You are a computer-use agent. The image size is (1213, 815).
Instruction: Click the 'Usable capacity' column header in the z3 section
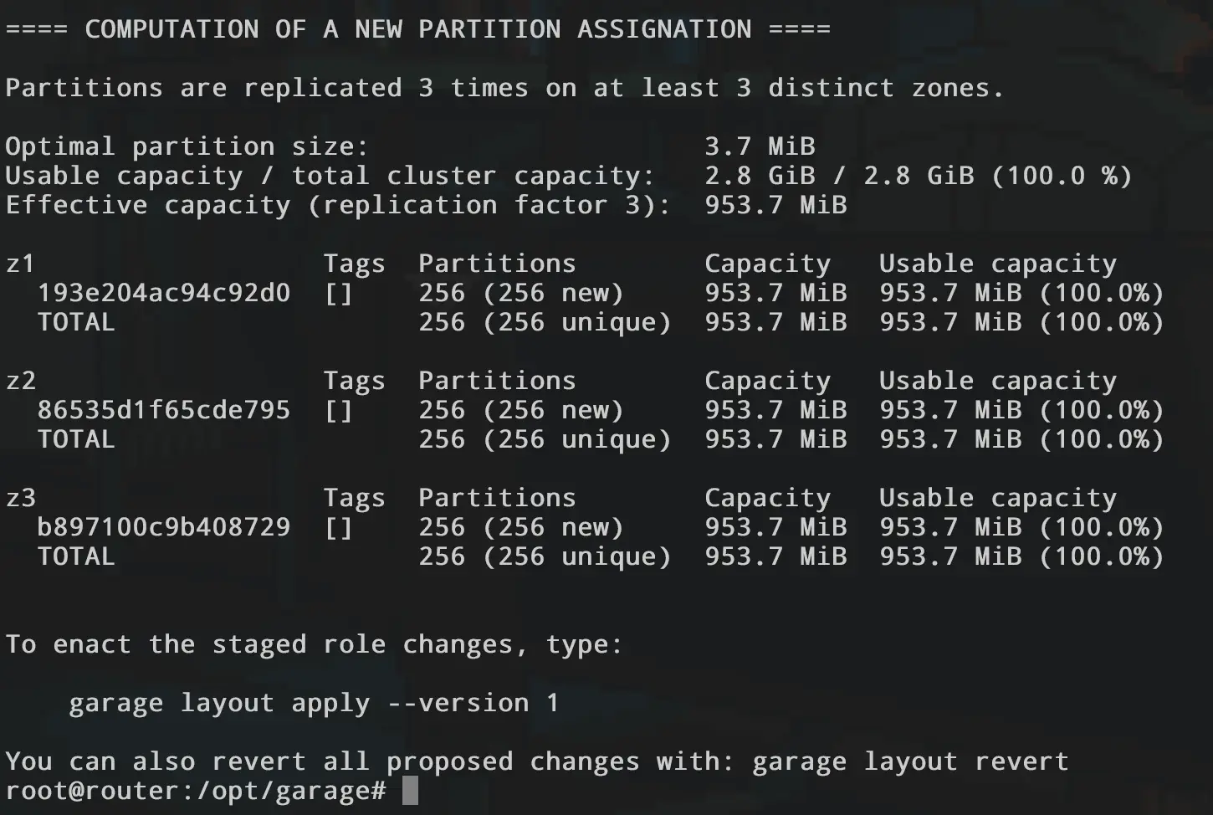click(x=997, y=498)
